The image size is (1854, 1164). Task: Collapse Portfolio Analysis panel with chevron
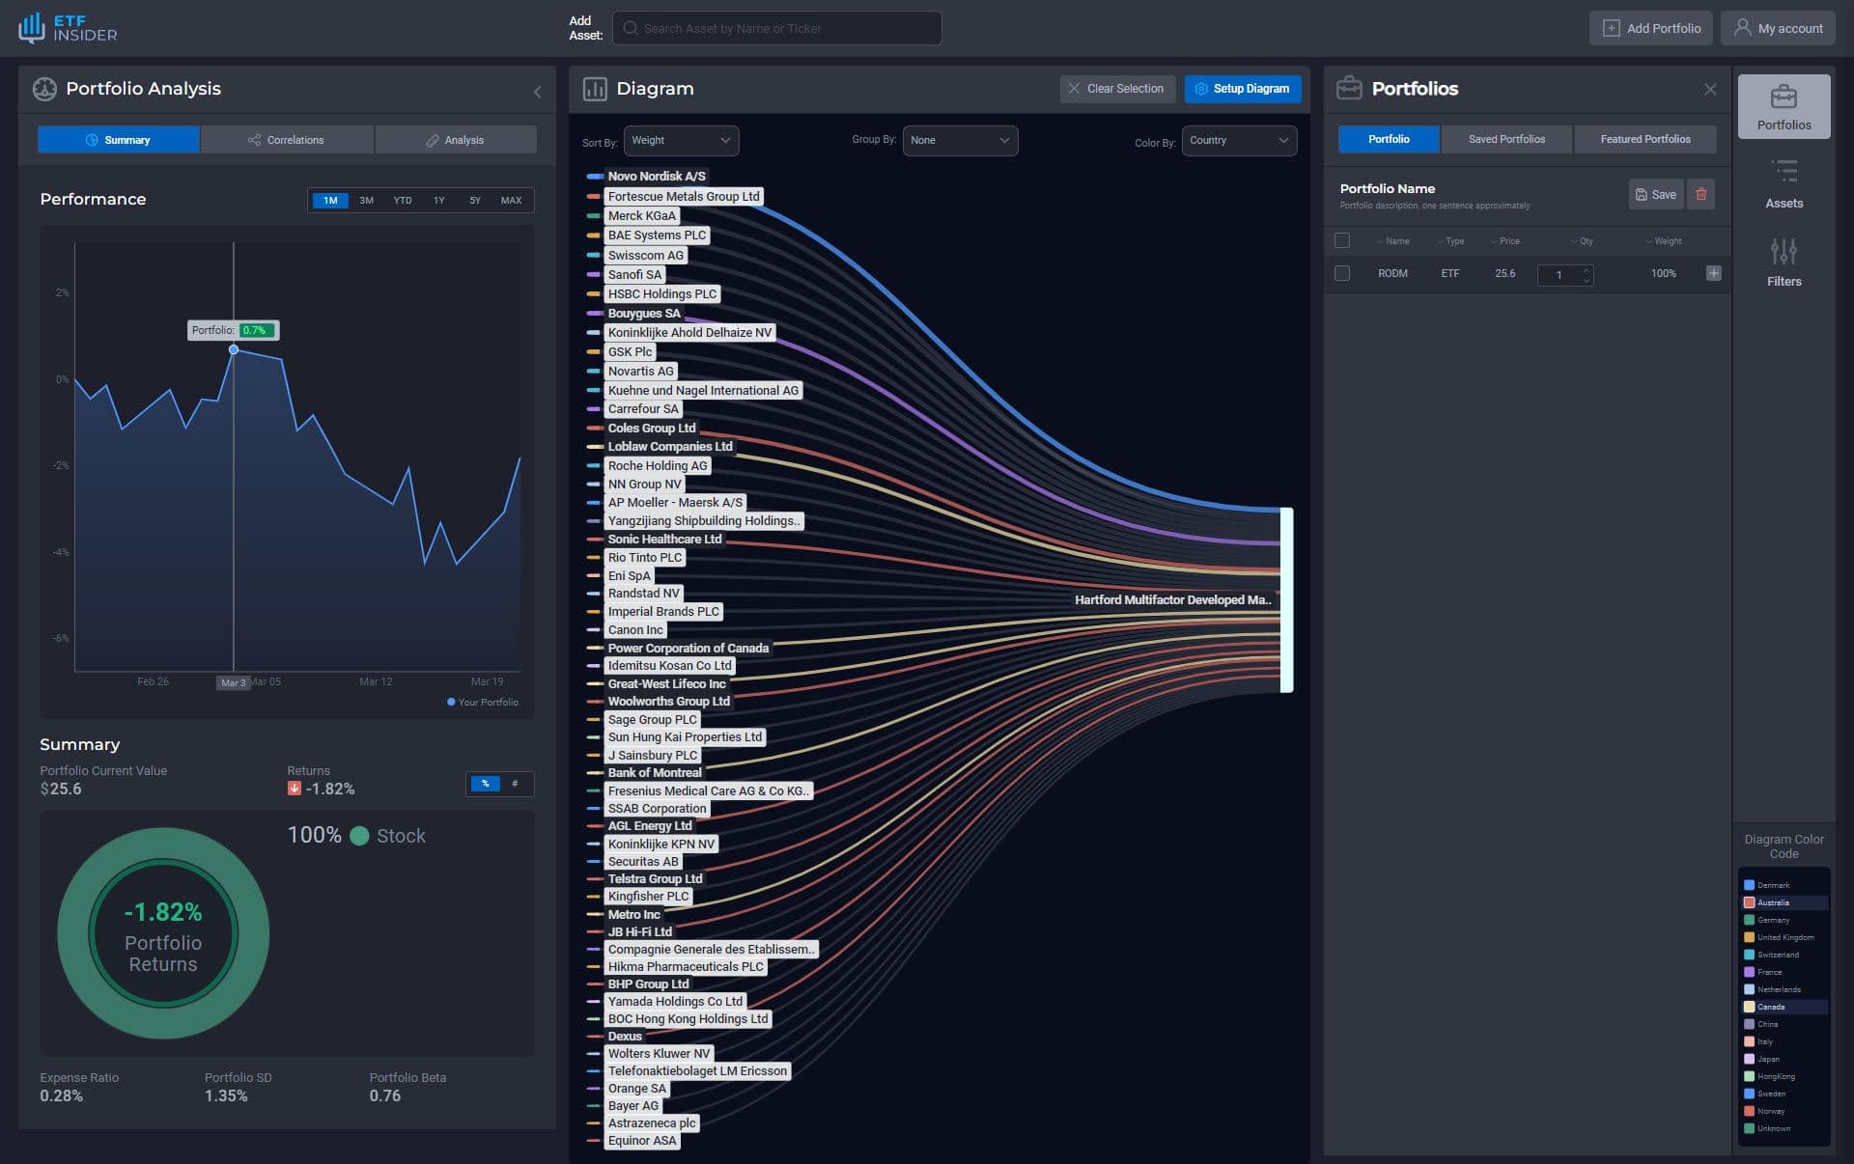(x=537, y=92)
